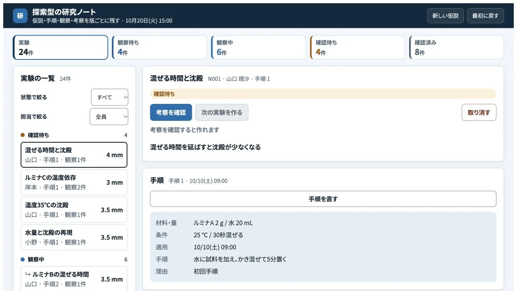The image size is (517, 291).
Task: Click the 最初に戻す button in the header
Action: point(485,16)
